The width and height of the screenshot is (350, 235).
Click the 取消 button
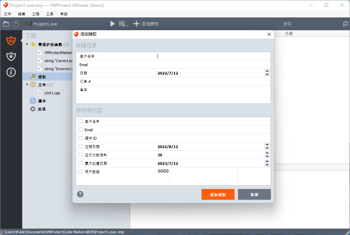(254, 194)
